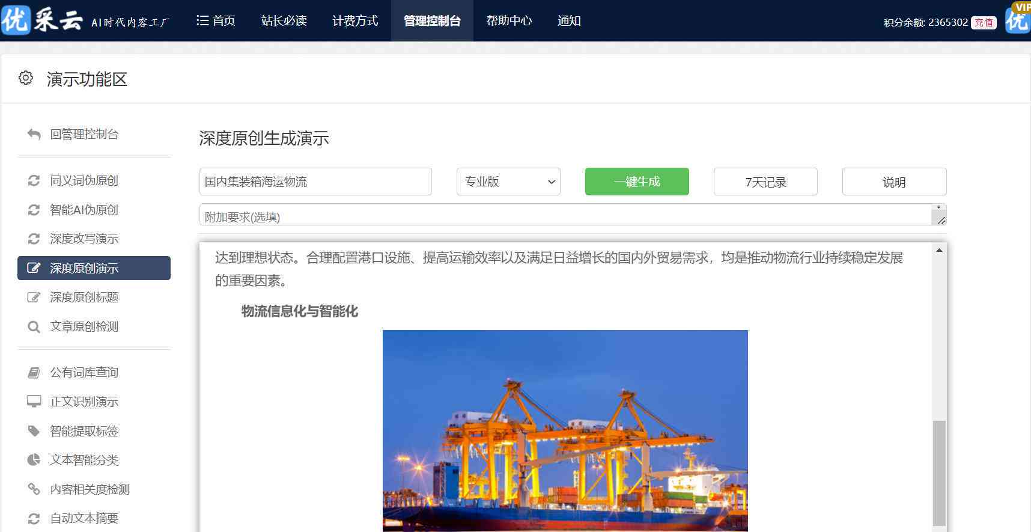Image resolution: width=1031 pixels, height=532 pixels.
Task: Click the monitor icon for 正文识别演示
Action: [34, 402]
